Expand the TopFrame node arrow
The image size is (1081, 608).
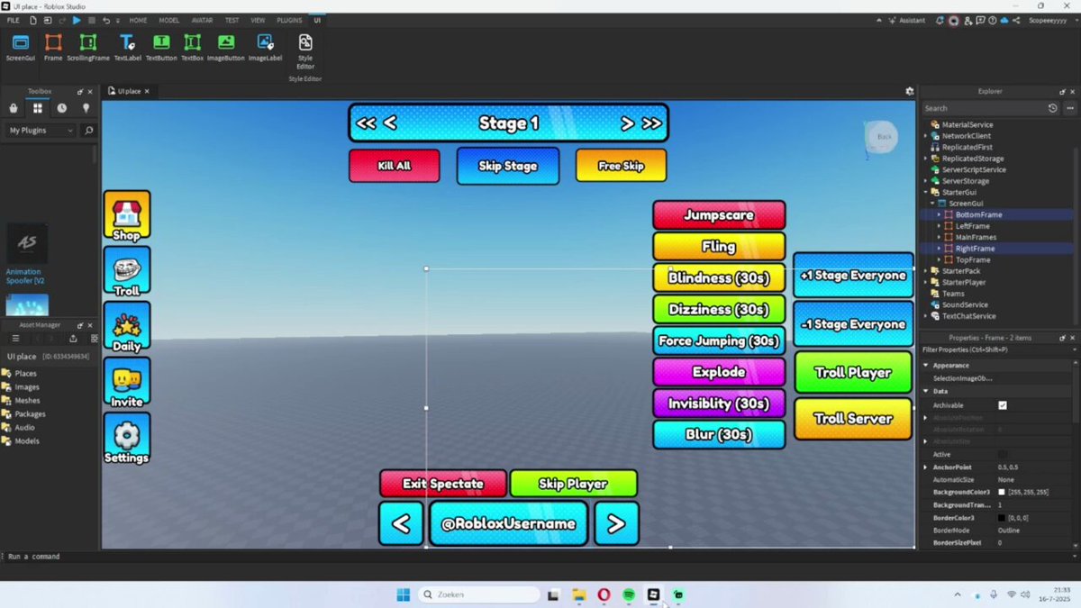(939, 259)
